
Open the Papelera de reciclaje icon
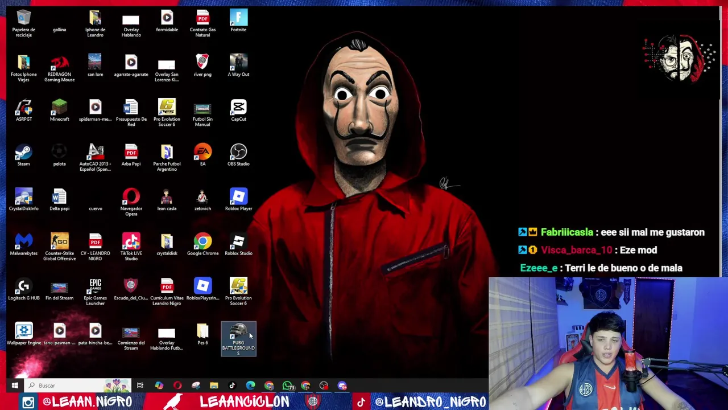(23, 23)
